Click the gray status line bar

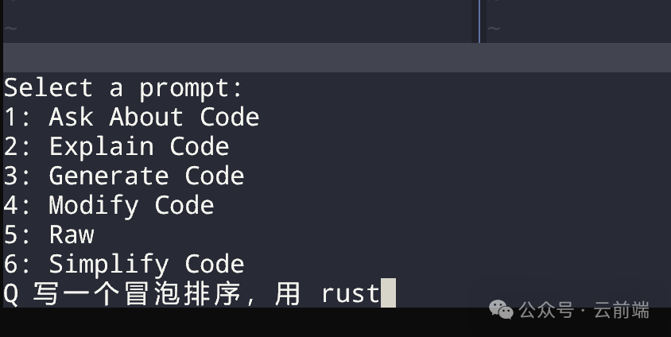tap(337, 57)
